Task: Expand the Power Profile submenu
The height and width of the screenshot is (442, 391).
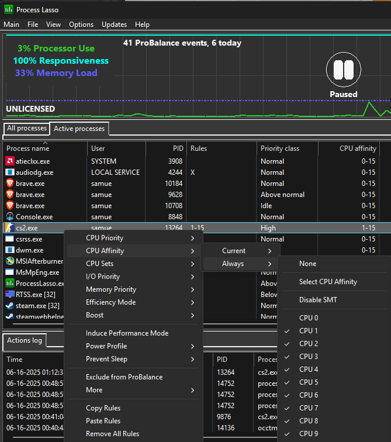Action: (x=133, y=346)
